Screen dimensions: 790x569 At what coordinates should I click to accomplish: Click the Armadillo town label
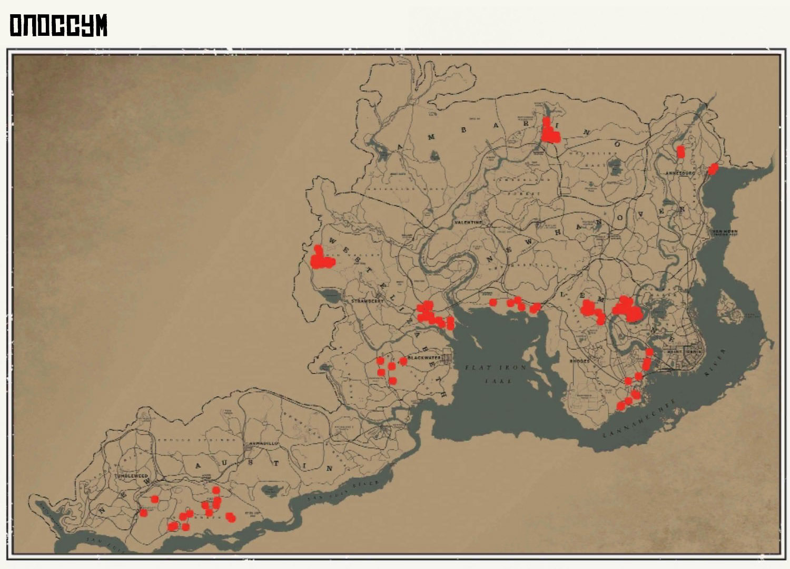(263, 444)
